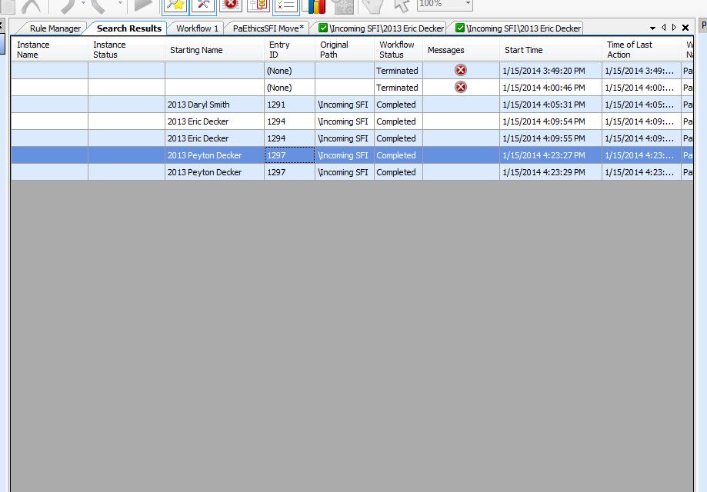707x492 pixels.
Task: Click the error icon for the 3:49:20 PM instance
Action: click(x=460, y=70)
